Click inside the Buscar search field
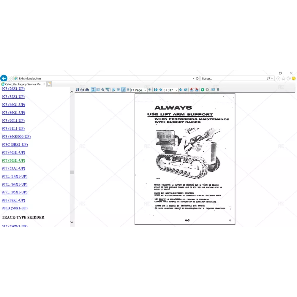 click(233, 78)
